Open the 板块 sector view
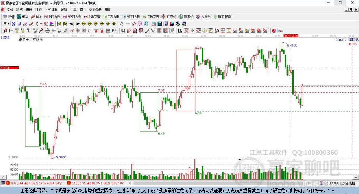Image resolution: width=359 pixels, height=194 pixels. pyautogui.click(x=23, y=17)
